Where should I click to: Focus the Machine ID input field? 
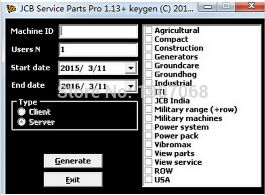coord(98,31)
